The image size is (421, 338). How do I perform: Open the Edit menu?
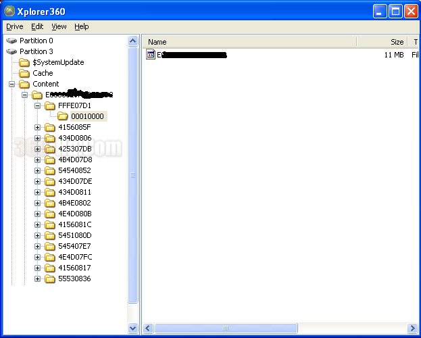(37, 26)
